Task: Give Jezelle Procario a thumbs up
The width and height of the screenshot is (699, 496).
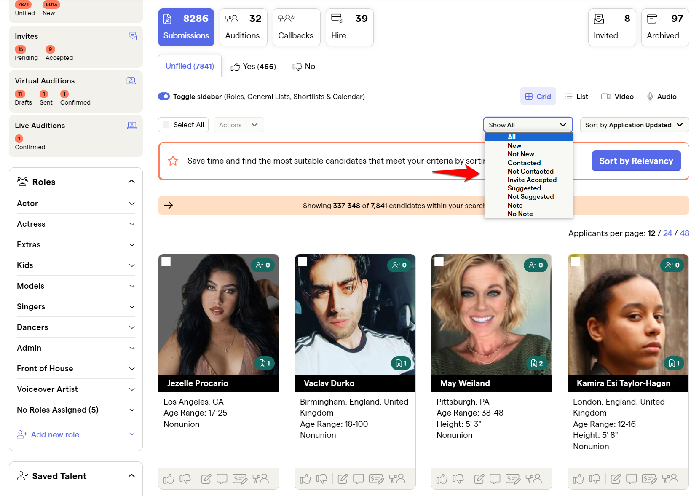Action: point(169,479)
